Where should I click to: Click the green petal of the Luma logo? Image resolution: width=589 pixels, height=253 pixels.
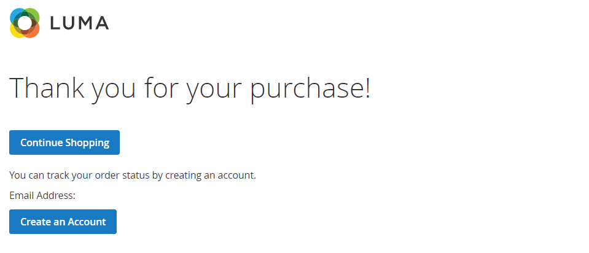[34, 14]
